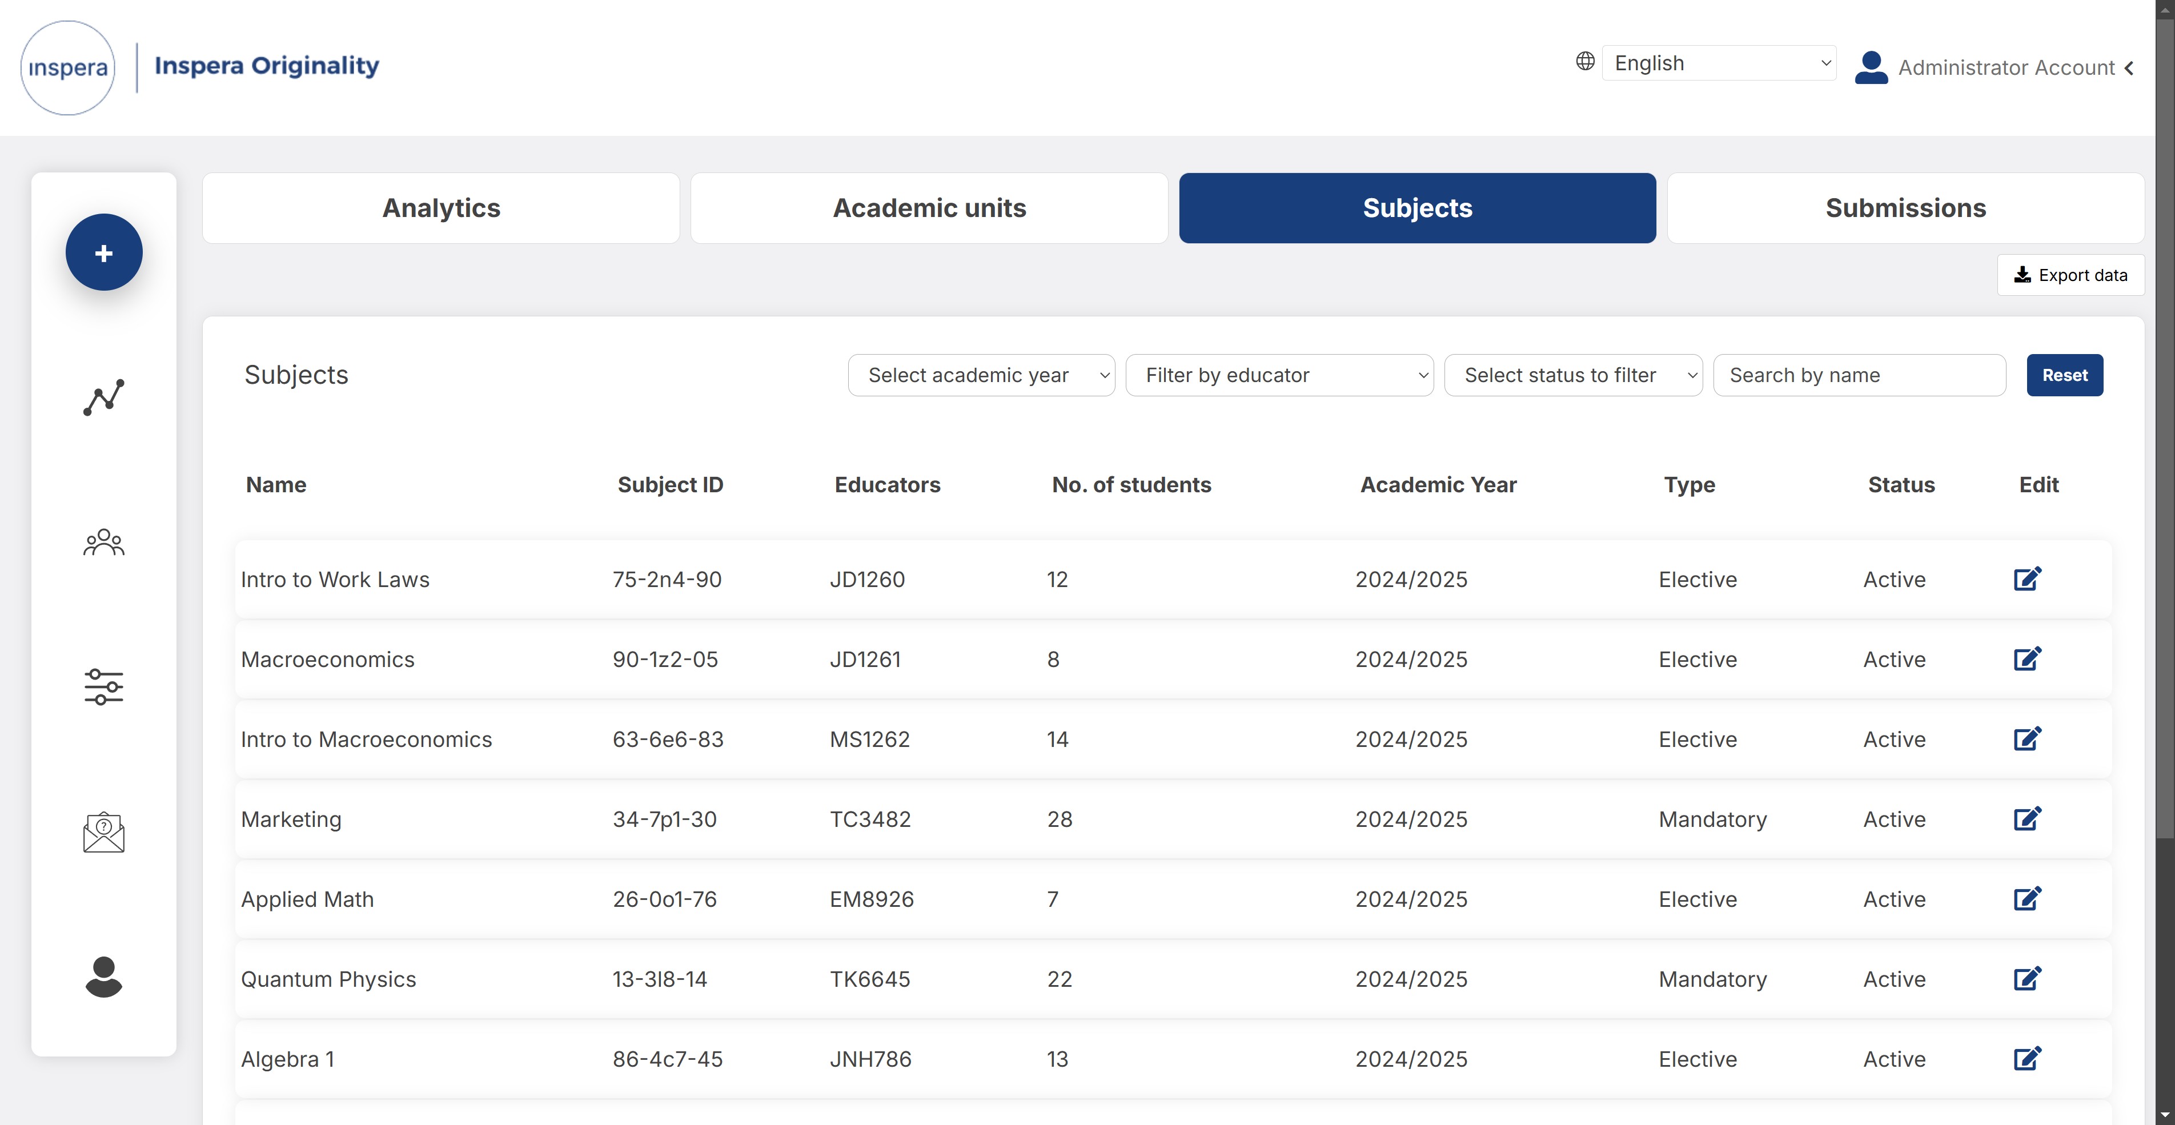Click the Algebra 1 name cell

[288, 1059]
